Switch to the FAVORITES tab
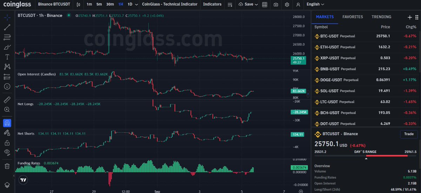This screenshot has height=193, width=421. point(353,17)
